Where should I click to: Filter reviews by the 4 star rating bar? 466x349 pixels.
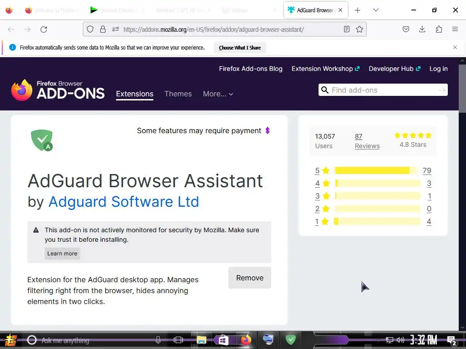377,184
